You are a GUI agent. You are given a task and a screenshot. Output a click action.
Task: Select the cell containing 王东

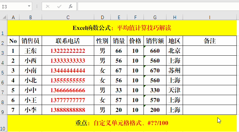click(31, 51)
